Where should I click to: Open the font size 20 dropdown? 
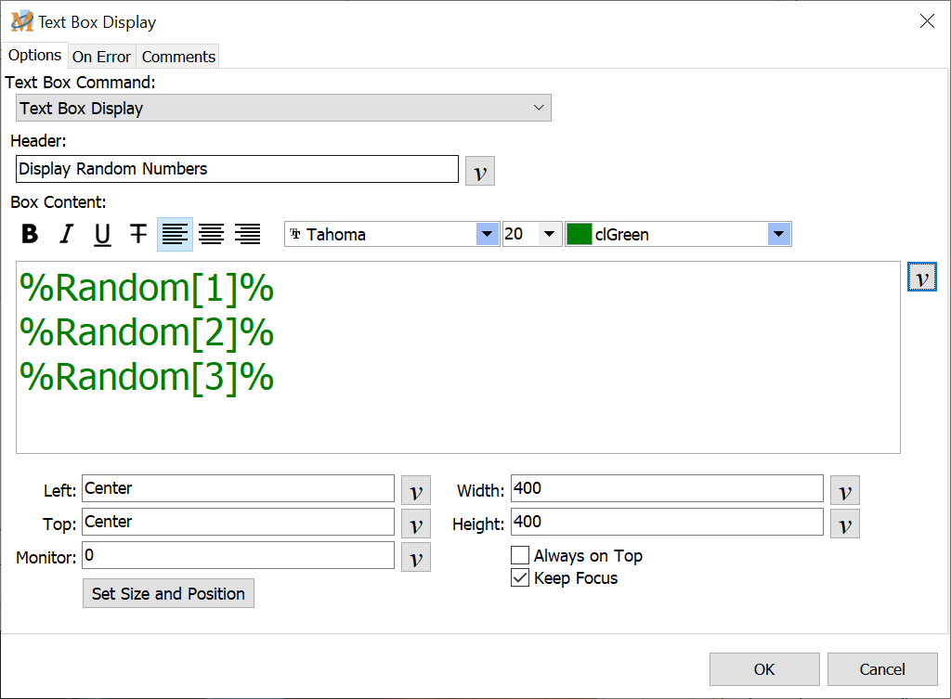click(x=549, y=235)
